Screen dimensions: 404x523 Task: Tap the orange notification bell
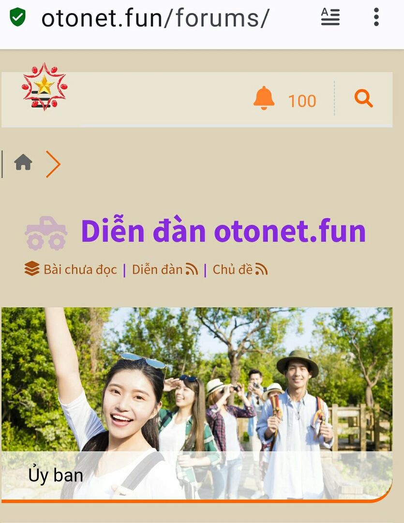click(264, 98)
